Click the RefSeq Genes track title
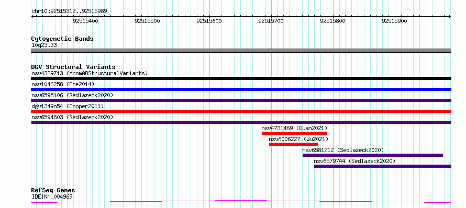Screen dimensions: 466x208 [x=53, y=190]
